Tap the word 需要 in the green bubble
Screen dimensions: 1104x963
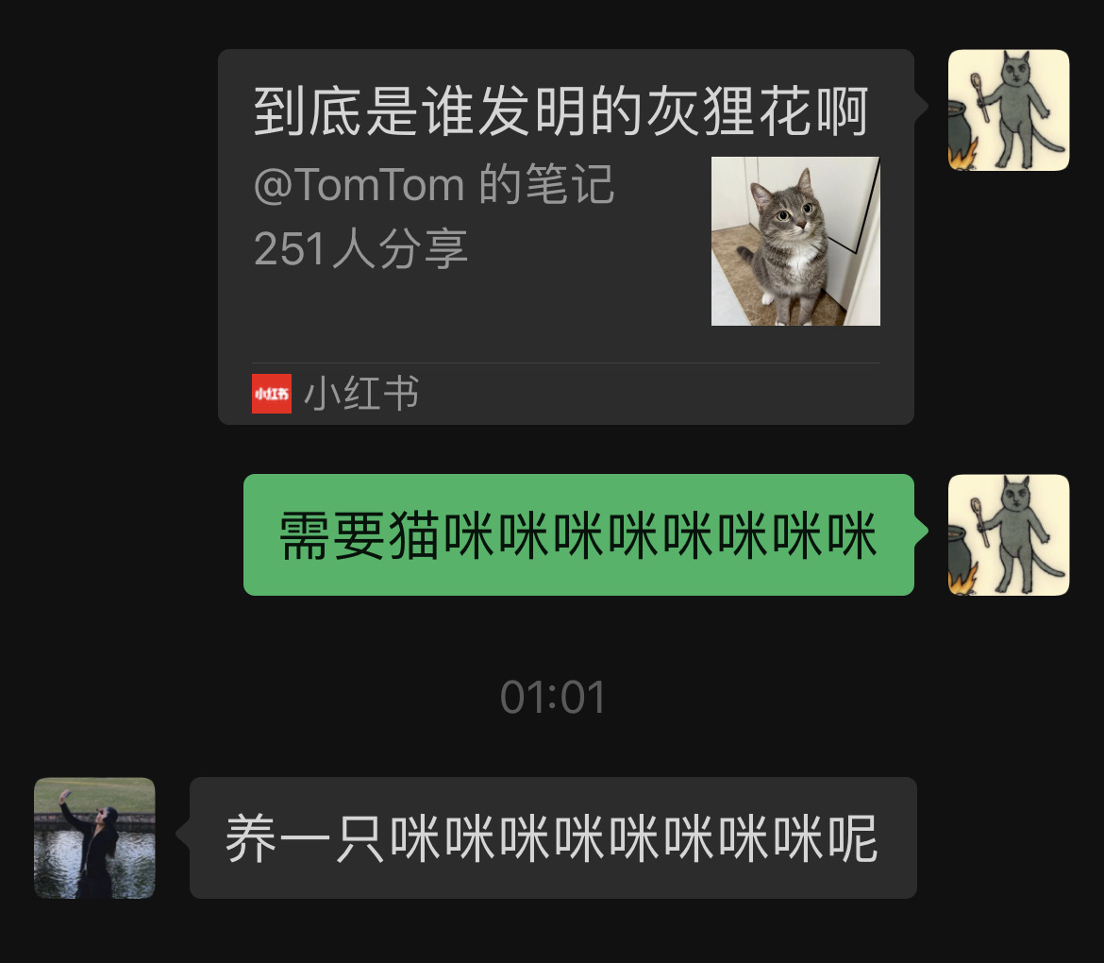[x=332, y=536]
